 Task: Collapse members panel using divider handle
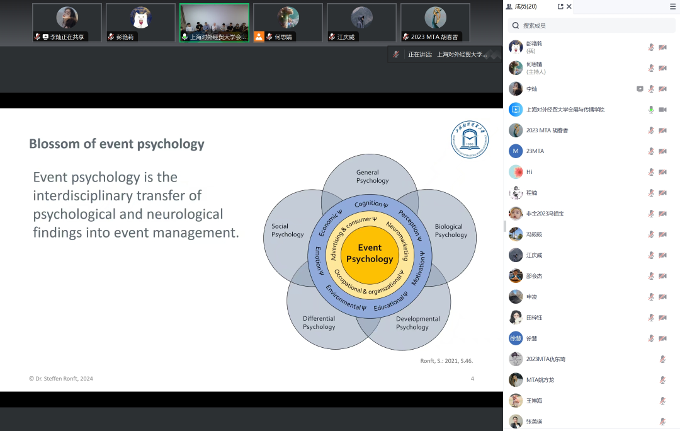pyautogui.click(x=505, y=226)
